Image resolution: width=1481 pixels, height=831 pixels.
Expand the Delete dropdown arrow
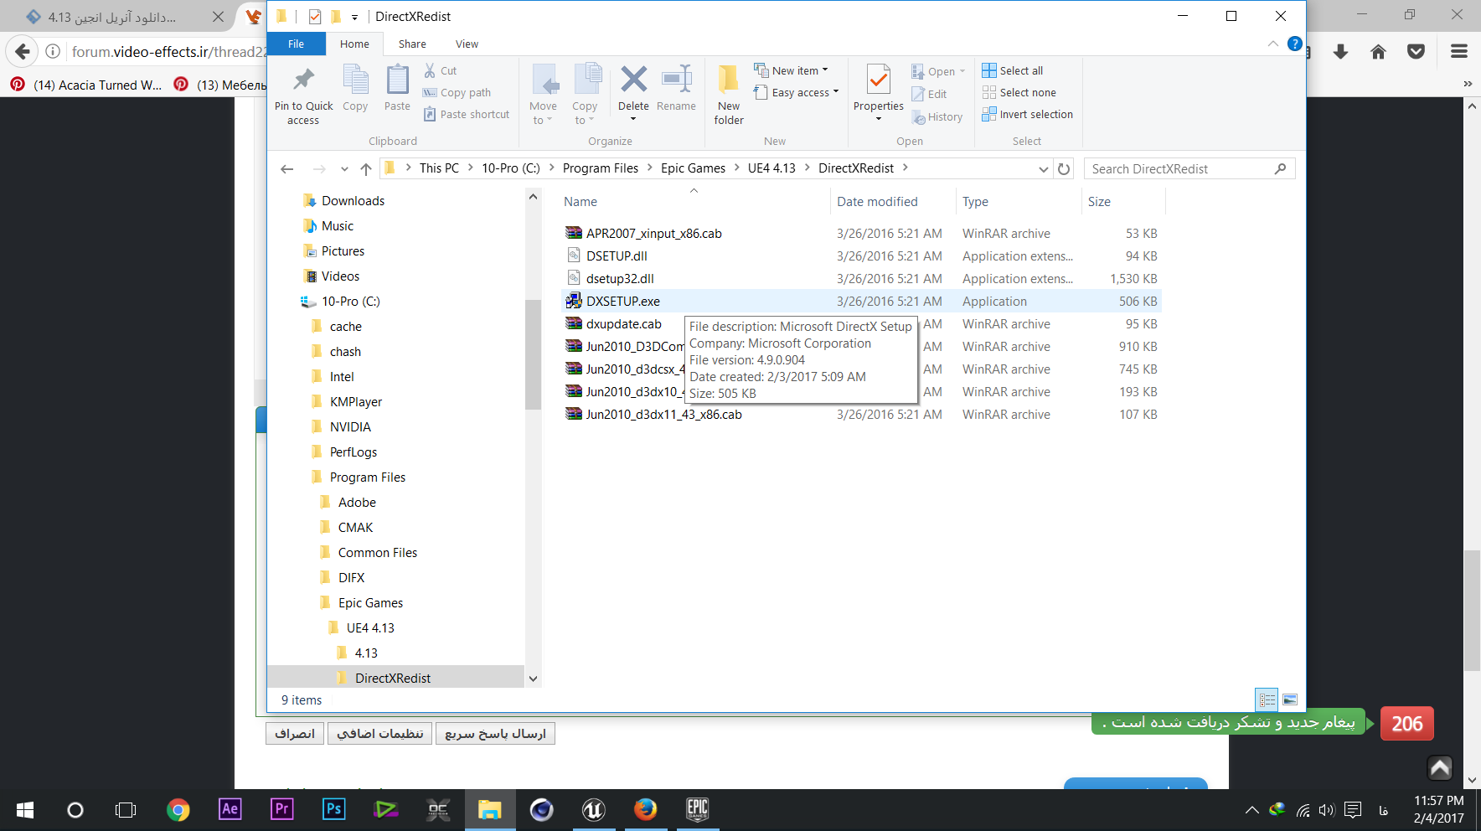[633, 118]
